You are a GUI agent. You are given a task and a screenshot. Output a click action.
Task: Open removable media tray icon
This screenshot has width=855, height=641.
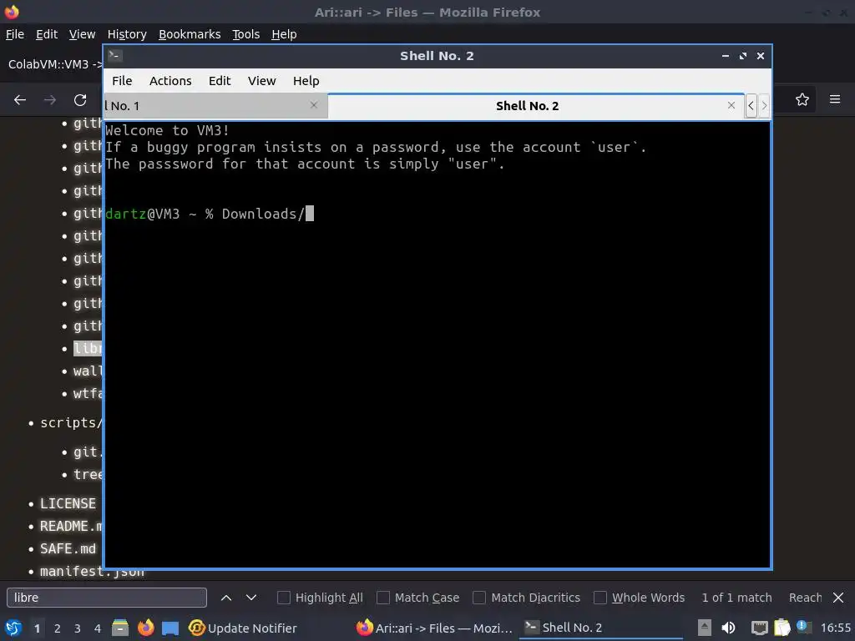[x=705, y=628]
